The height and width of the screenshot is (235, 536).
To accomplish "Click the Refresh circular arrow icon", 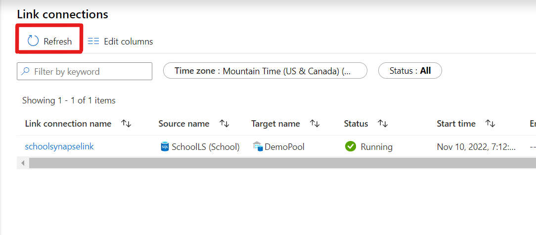I will [33, 41].
